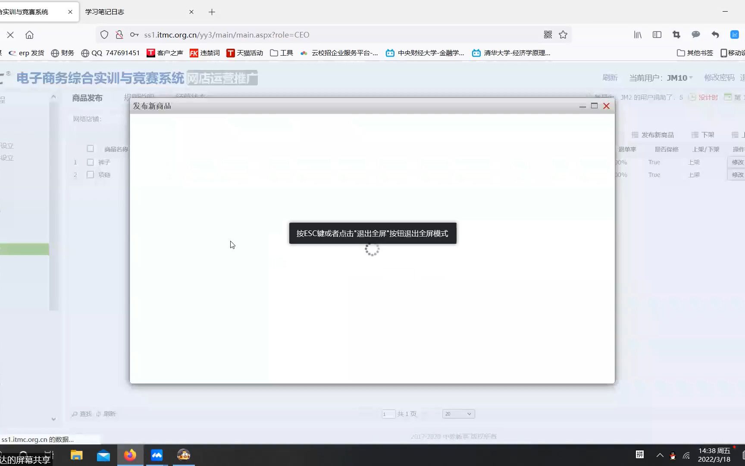Open File Explorer from the taskbar
Viewport: 745px width, 466px height.
coord(77,455)
